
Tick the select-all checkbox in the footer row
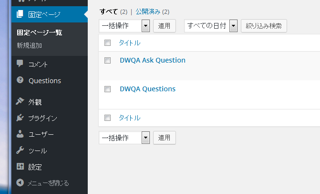point(108,118)
